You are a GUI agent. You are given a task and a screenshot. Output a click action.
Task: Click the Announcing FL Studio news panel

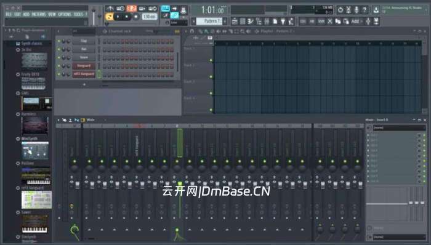point(405,10)
